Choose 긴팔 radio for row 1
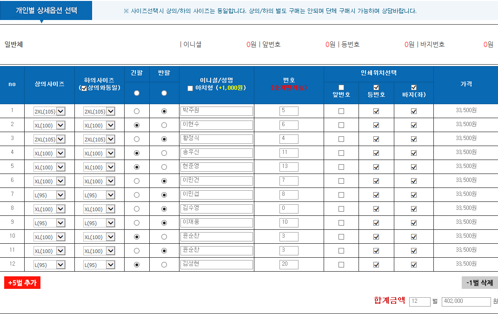Image resolution: width=498 pixels, height=314 pixels. (137, 111)
